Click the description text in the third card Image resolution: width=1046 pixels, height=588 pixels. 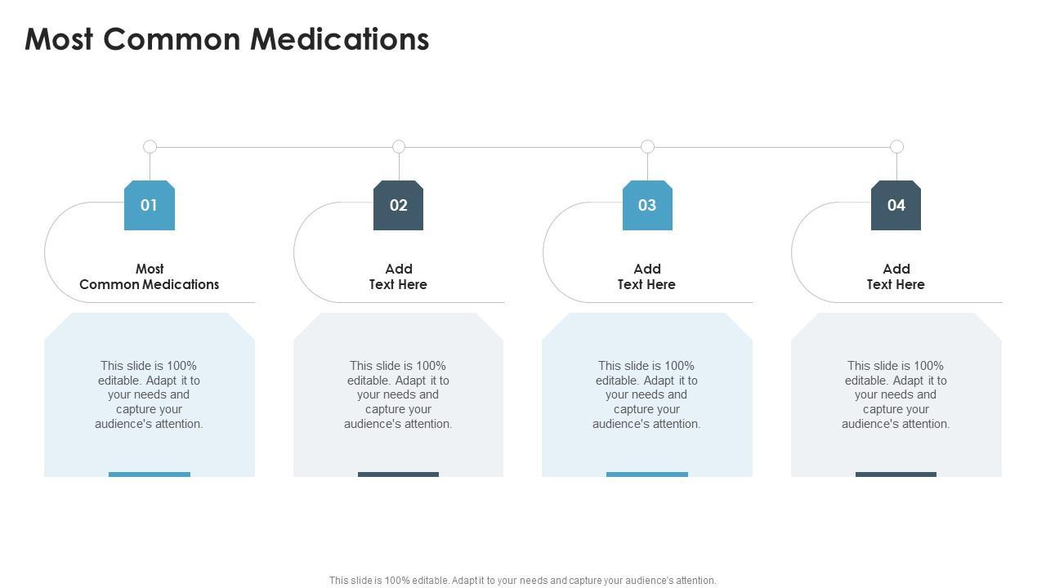[647, 394]
